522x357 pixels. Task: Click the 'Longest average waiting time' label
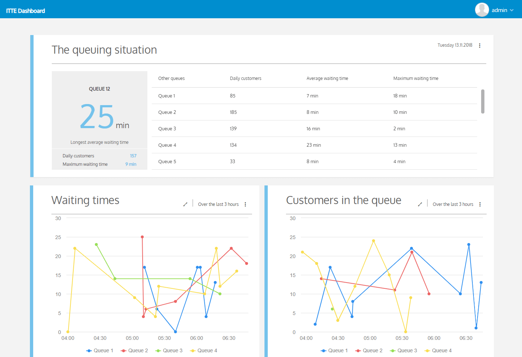pos(100,142)
